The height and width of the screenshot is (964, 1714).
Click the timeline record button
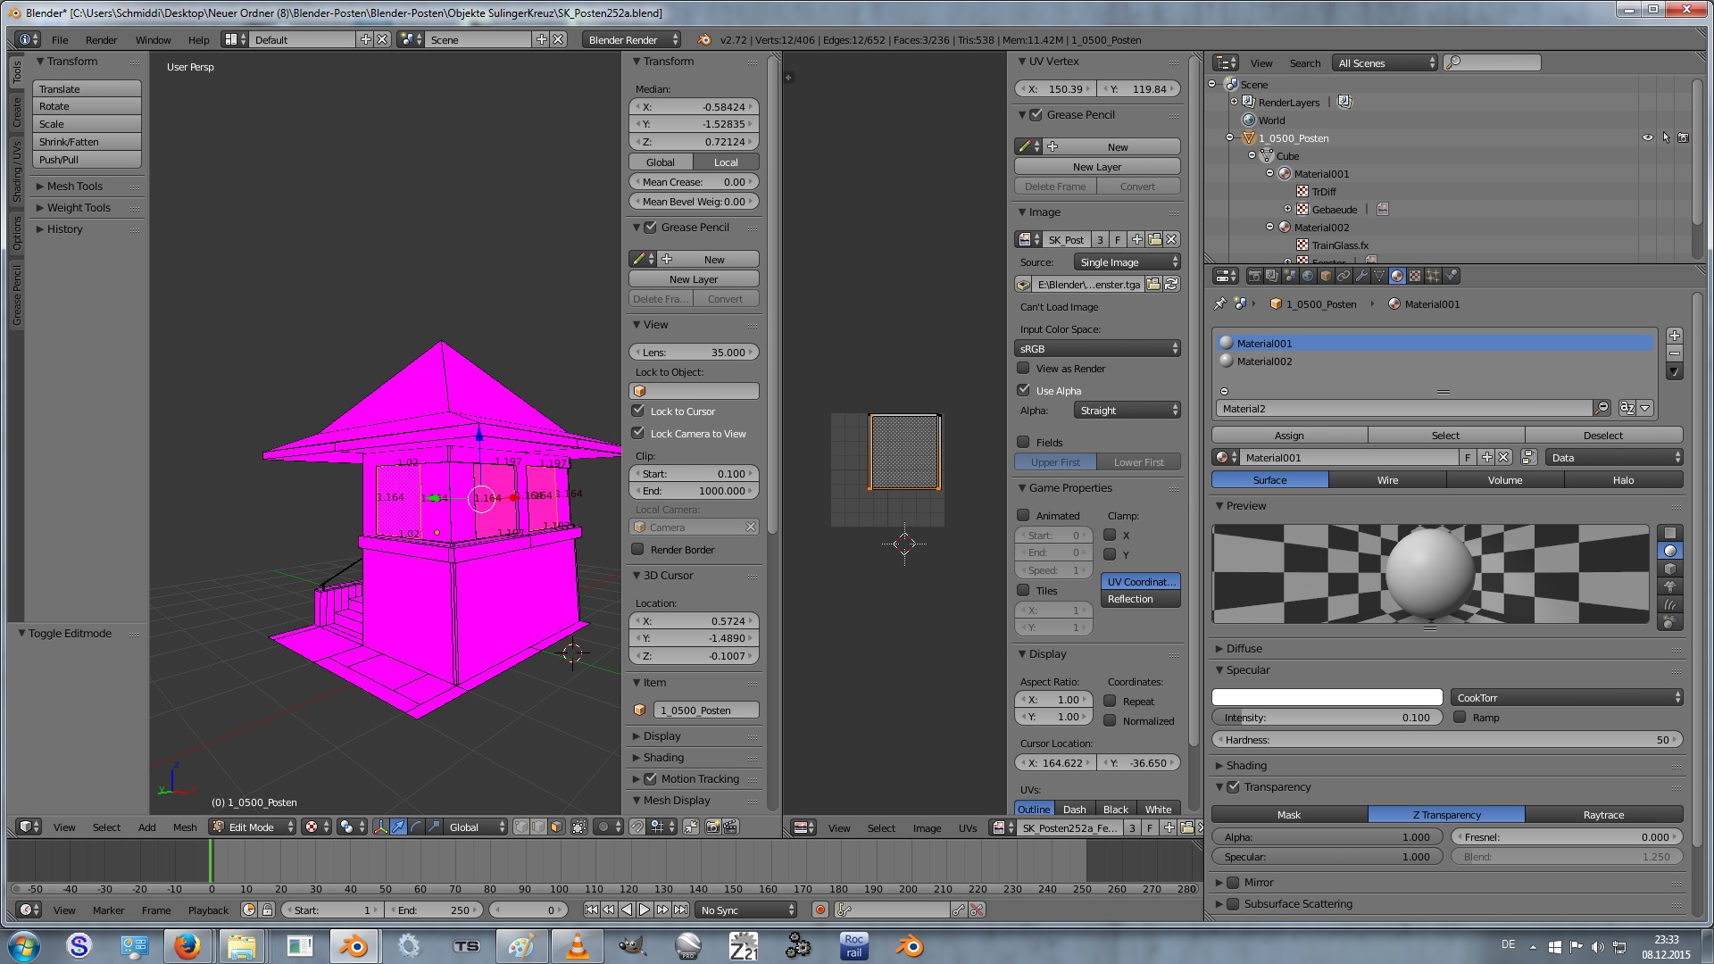point(820,910)
